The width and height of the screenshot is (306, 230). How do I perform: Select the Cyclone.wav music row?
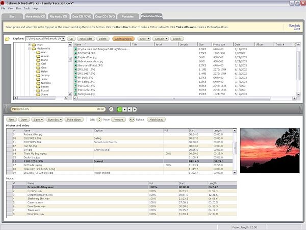coord(121,191)
